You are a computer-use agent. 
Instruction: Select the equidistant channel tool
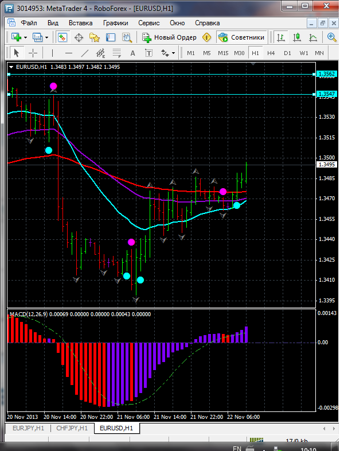coord(100,53)
